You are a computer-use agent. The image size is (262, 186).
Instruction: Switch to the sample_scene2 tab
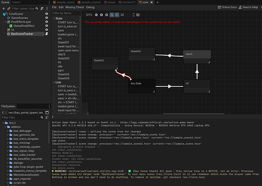(89, 3)
